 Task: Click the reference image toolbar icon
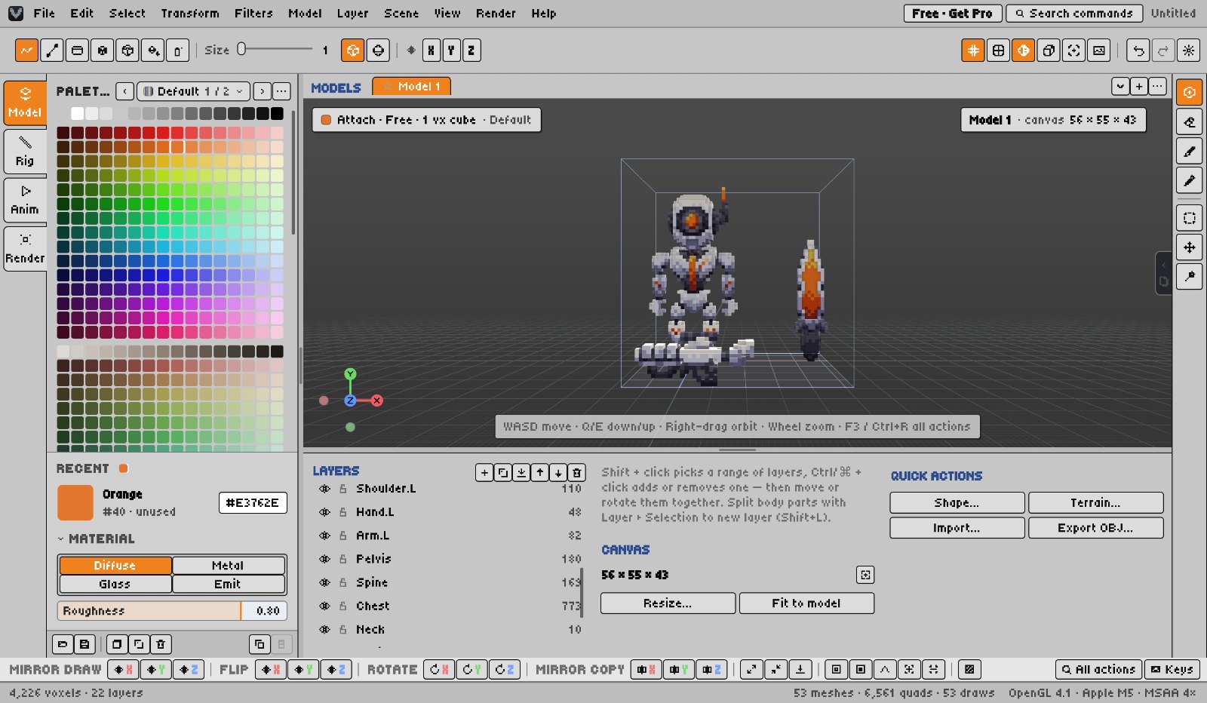click(x=1099, y=51)
